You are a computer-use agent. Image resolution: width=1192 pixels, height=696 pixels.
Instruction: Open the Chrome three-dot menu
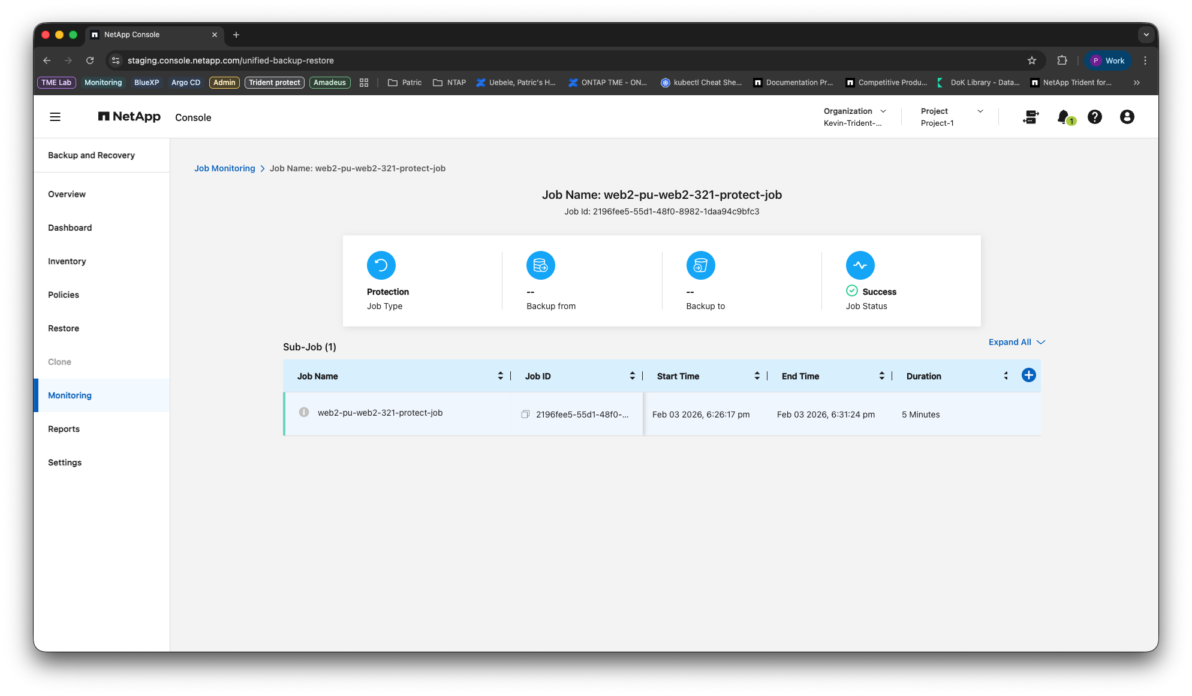(1145, 60)
